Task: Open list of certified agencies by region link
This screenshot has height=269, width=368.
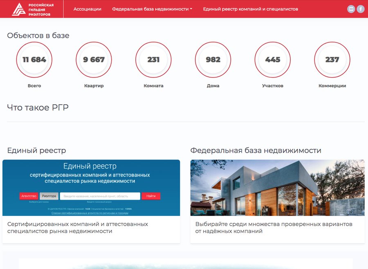Action: click(x=90, y=213)
